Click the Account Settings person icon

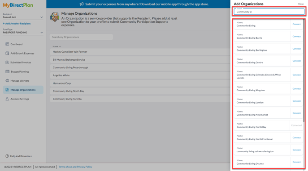point(7,99)
